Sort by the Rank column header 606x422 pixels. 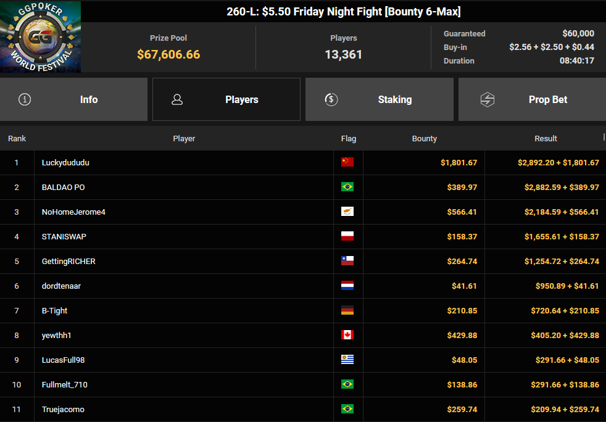click(x=17, y=138)
